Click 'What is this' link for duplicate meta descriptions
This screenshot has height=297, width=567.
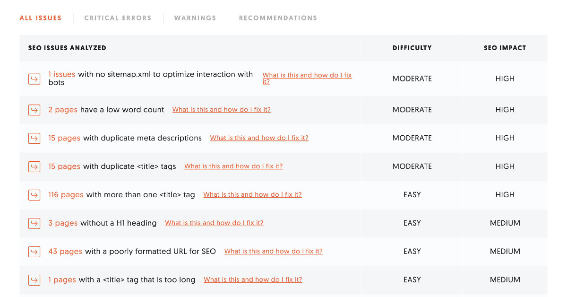(259, 138)
